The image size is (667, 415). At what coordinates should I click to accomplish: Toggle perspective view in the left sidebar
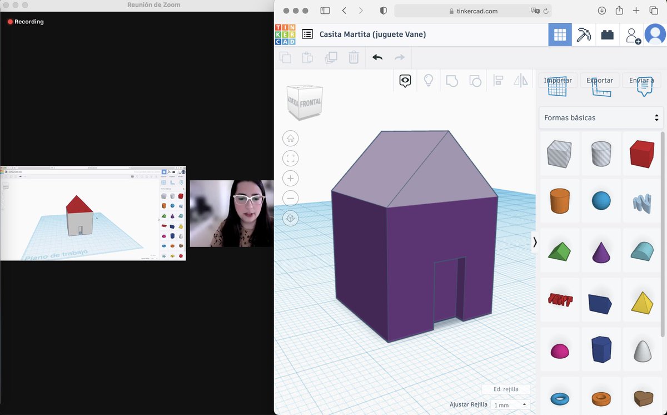[290, 218]
